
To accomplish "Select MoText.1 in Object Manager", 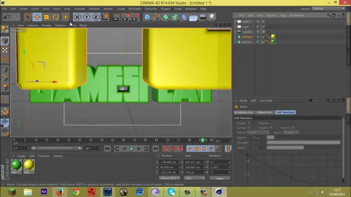I will tap(248, 37).
